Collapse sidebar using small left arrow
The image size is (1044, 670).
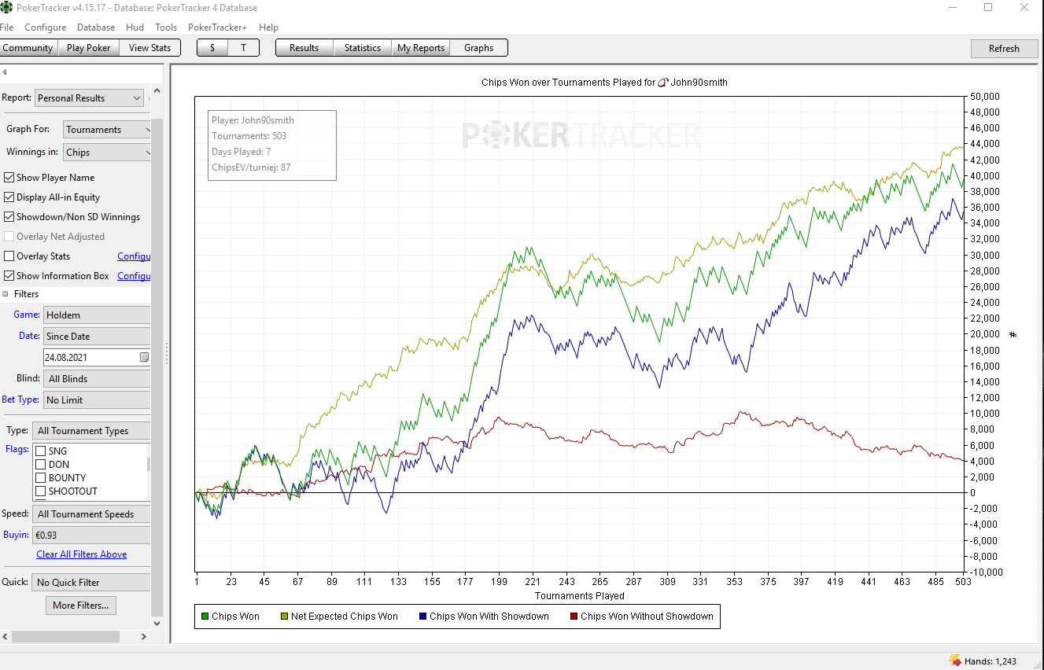click(x=5, y=72)
